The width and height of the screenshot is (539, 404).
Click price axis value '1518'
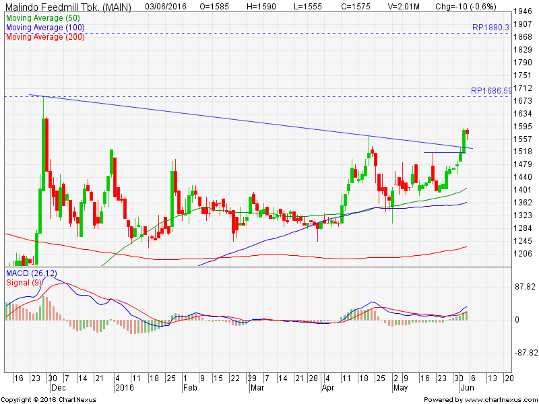523,151
